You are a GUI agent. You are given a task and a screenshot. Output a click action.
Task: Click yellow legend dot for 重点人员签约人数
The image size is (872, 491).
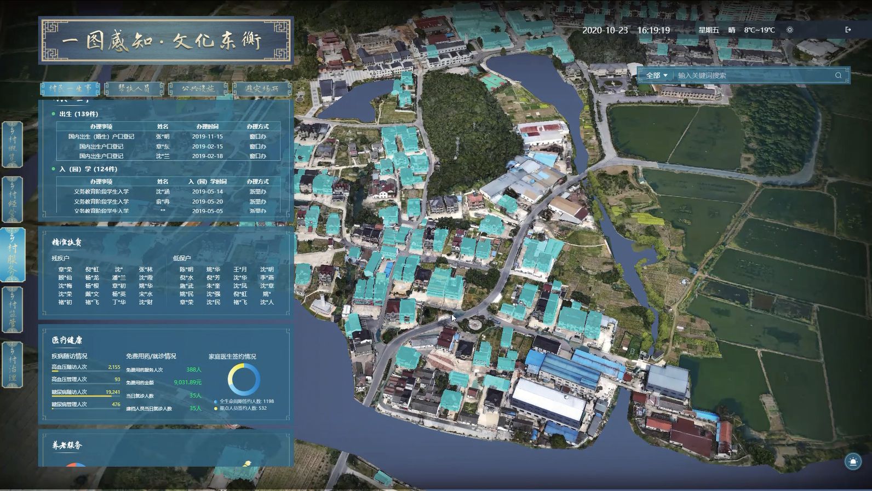[216, 408]
